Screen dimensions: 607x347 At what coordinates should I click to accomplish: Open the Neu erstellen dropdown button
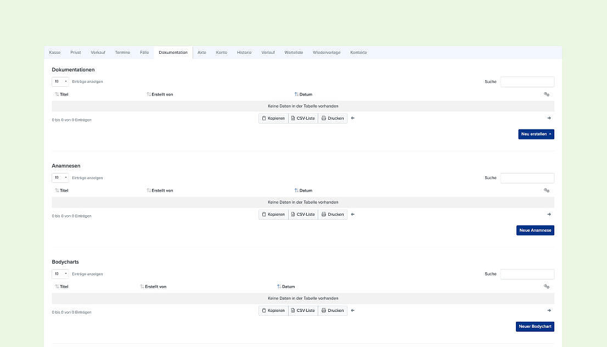point(536,134)
